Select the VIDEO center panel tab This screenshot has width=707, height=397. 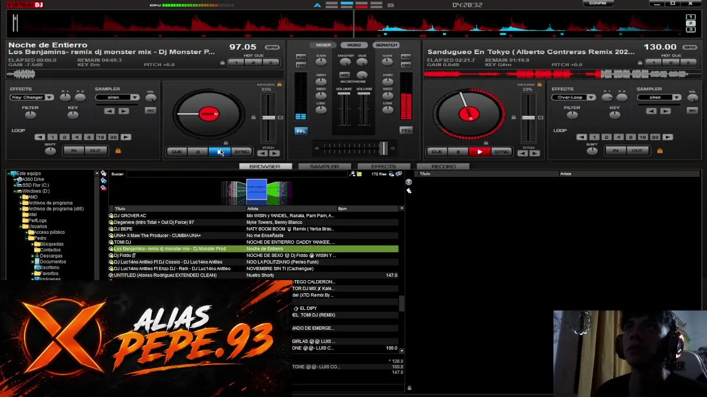[x=354, y=45]
